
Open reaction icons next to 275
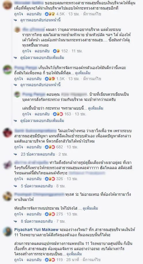pos(50,214)
